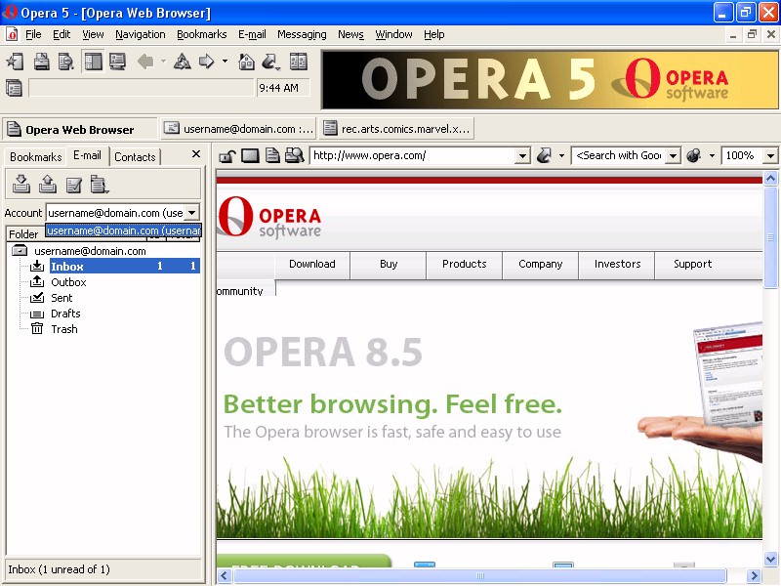Open the Window menu
The height and width of the screenshot is (586, 781).
pos(394,34)
